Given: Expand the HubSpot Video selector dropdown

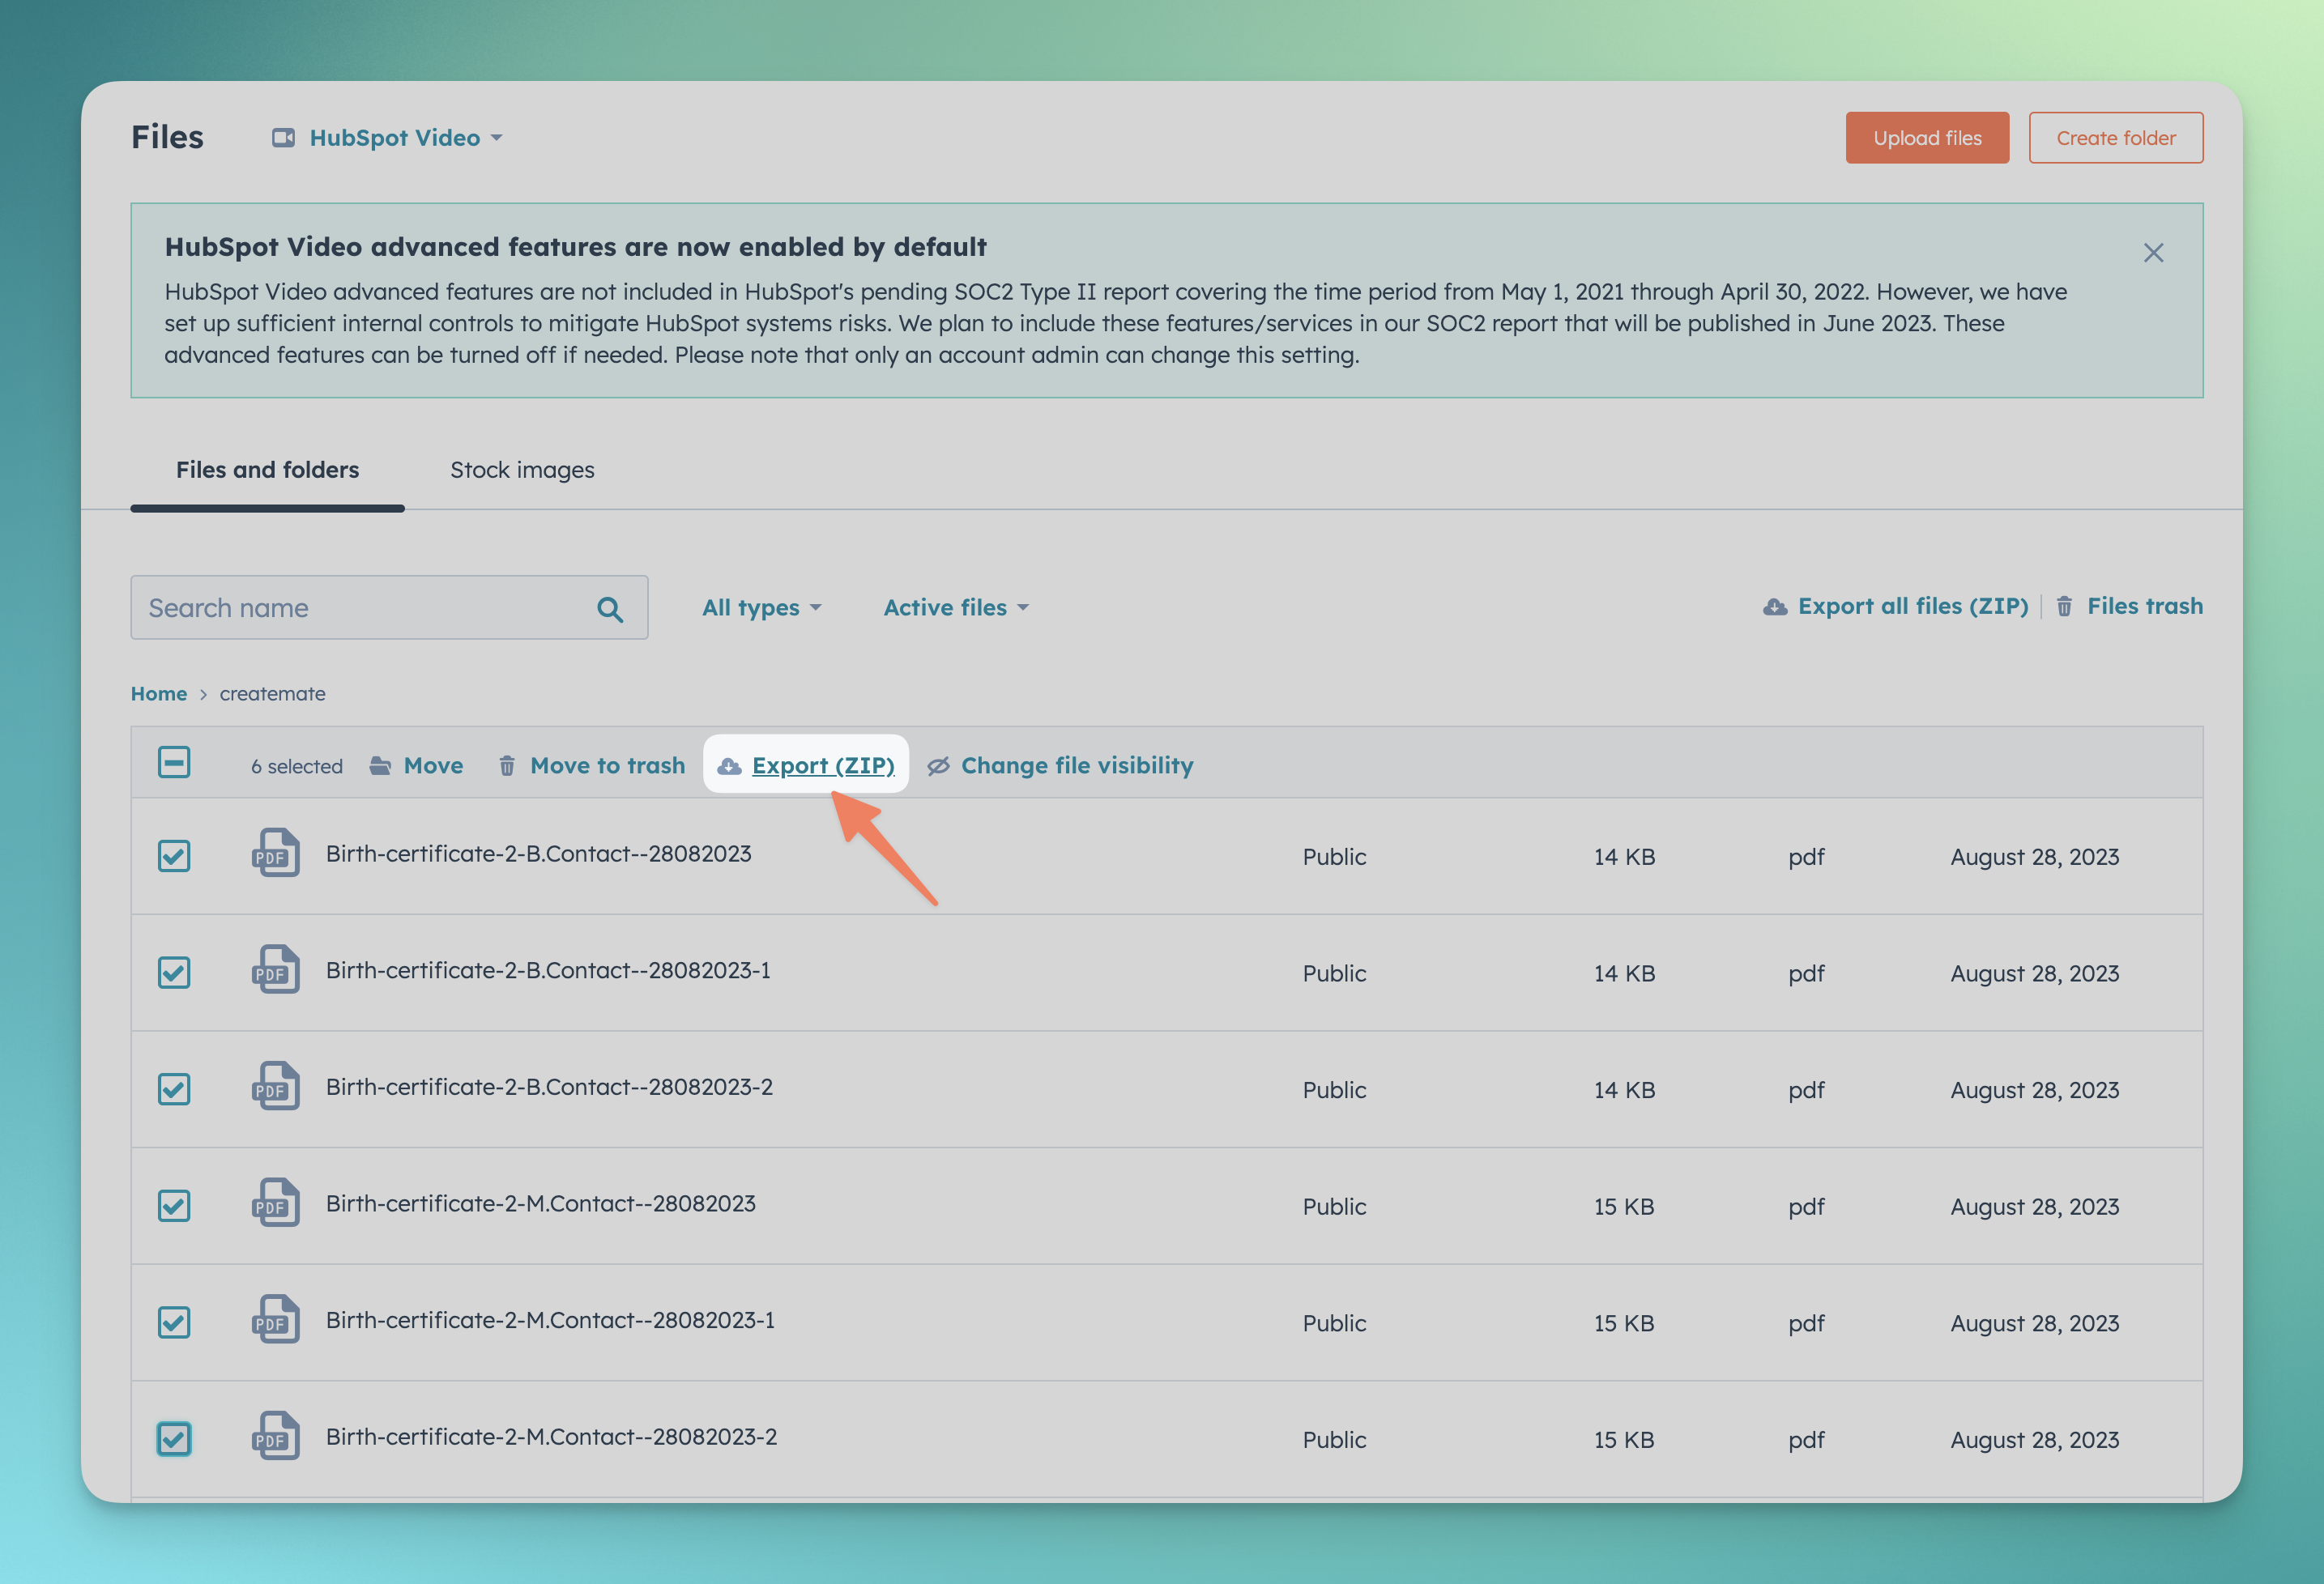Looking at the screenshot, I should (498, 138).
